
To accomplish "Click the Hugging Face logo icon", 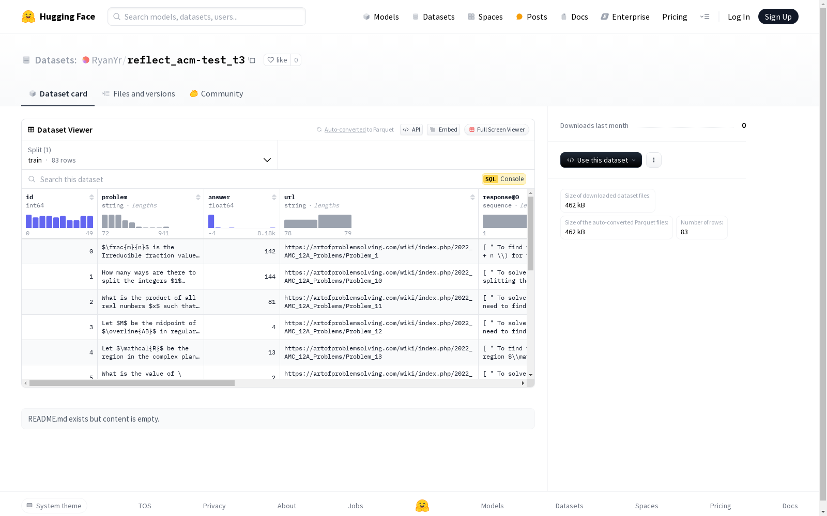I will [28, 17].
